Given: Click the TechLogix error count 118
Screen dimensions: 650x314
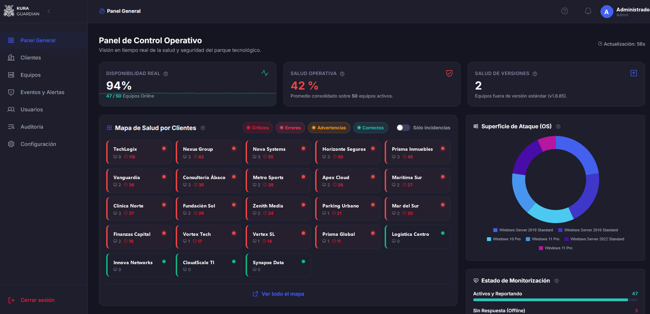Looking at the screenshot, I should click(x=132, y=157).
